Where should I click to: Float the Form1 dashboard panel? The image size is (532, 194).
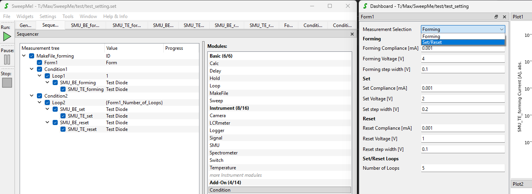point(496,17)
